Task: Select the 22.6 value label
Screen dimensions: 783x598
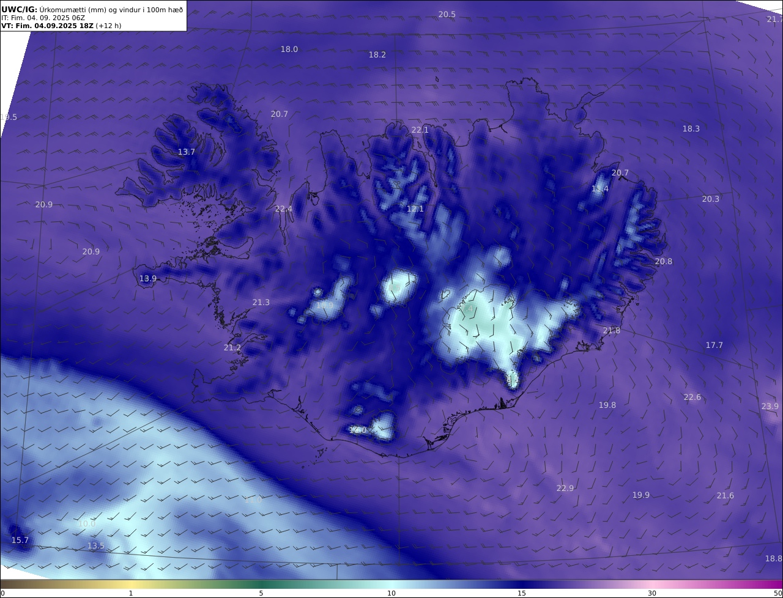Action: click(x=692, y=397)
